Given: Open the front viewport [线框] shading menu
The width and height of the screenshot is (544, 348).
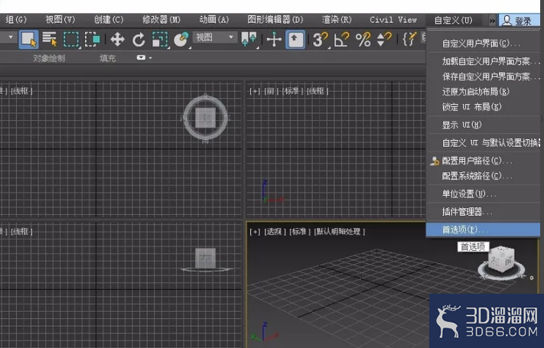Looking at the screenshot, I should point(318,91).
